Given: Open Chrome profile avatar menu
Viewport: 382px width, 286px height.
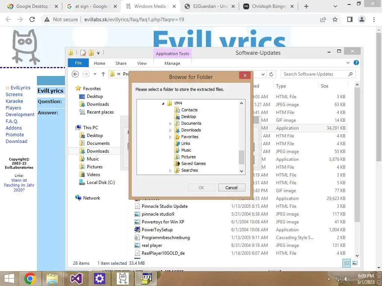Looking at the screenshot, I should pos(362,19).
